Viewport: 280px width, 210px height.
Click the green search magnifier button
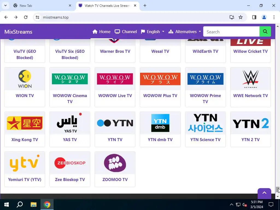pos(265,32)
